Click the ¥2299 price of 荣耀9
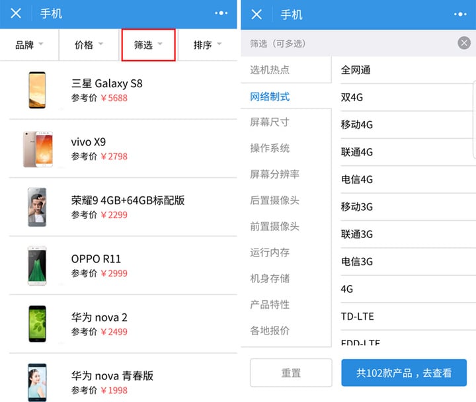 point(114,215)
